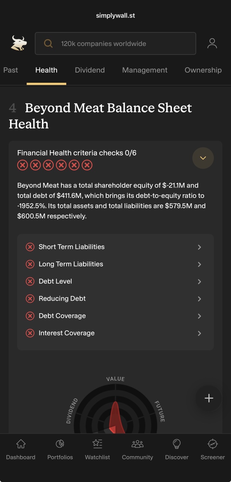Open the Simply Wall St bull logo
231x482 pixels.
click(x=19, y=43)
